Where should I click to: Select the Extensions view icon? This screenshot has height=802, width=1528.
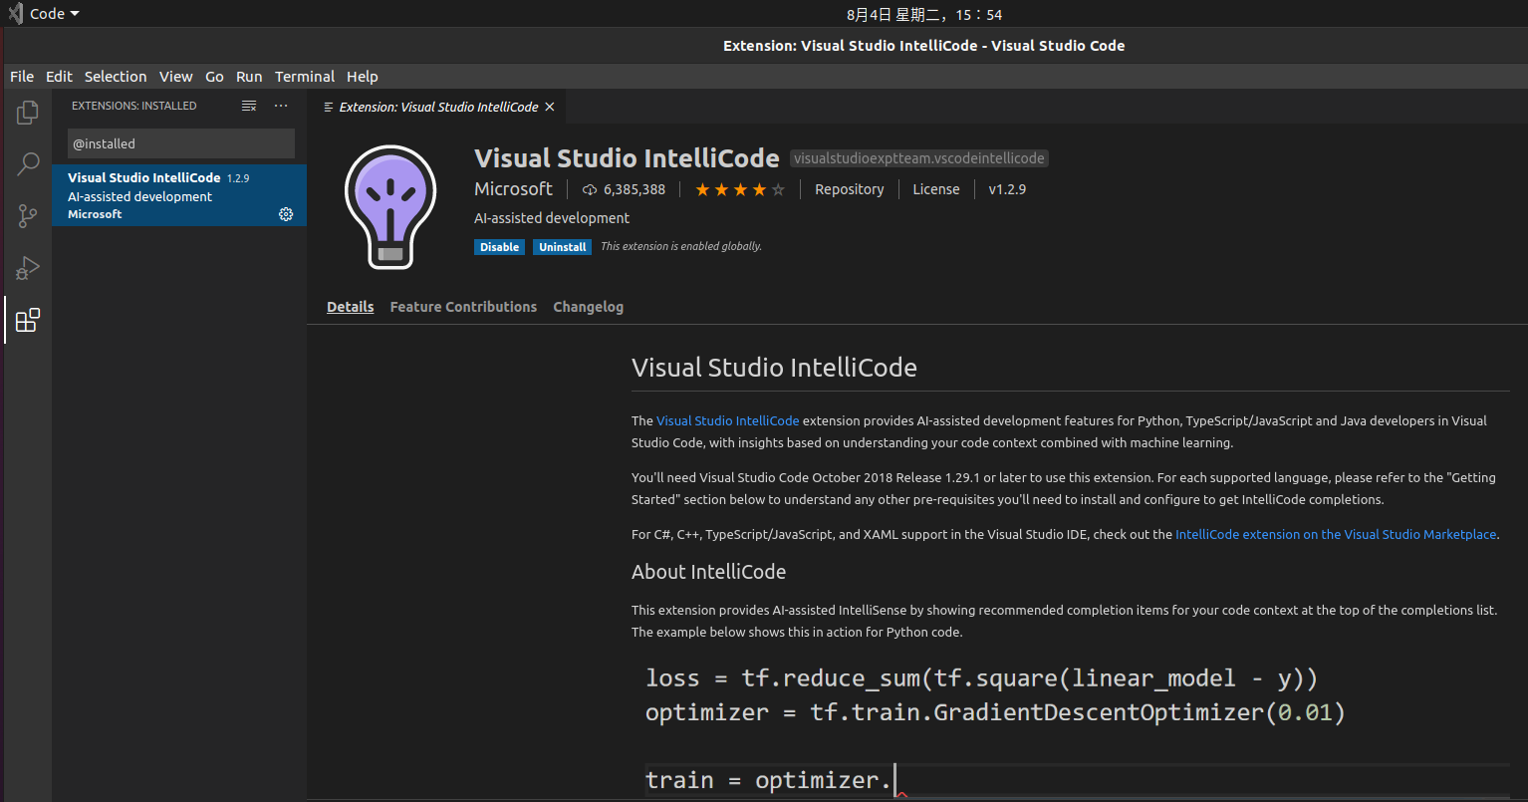28,320
